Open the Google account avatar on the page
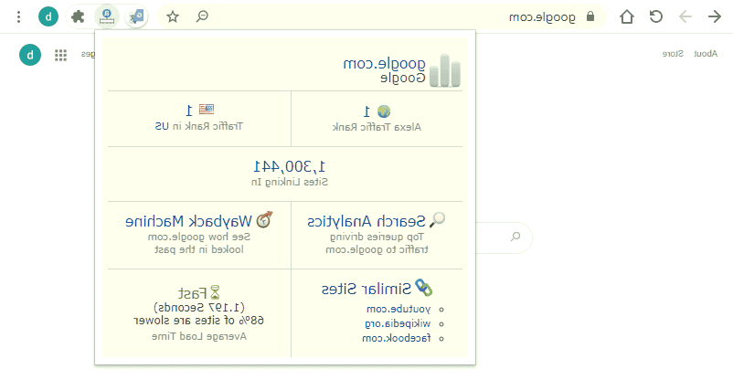This screenshot has width=733, height=380. tap(29, 55)
